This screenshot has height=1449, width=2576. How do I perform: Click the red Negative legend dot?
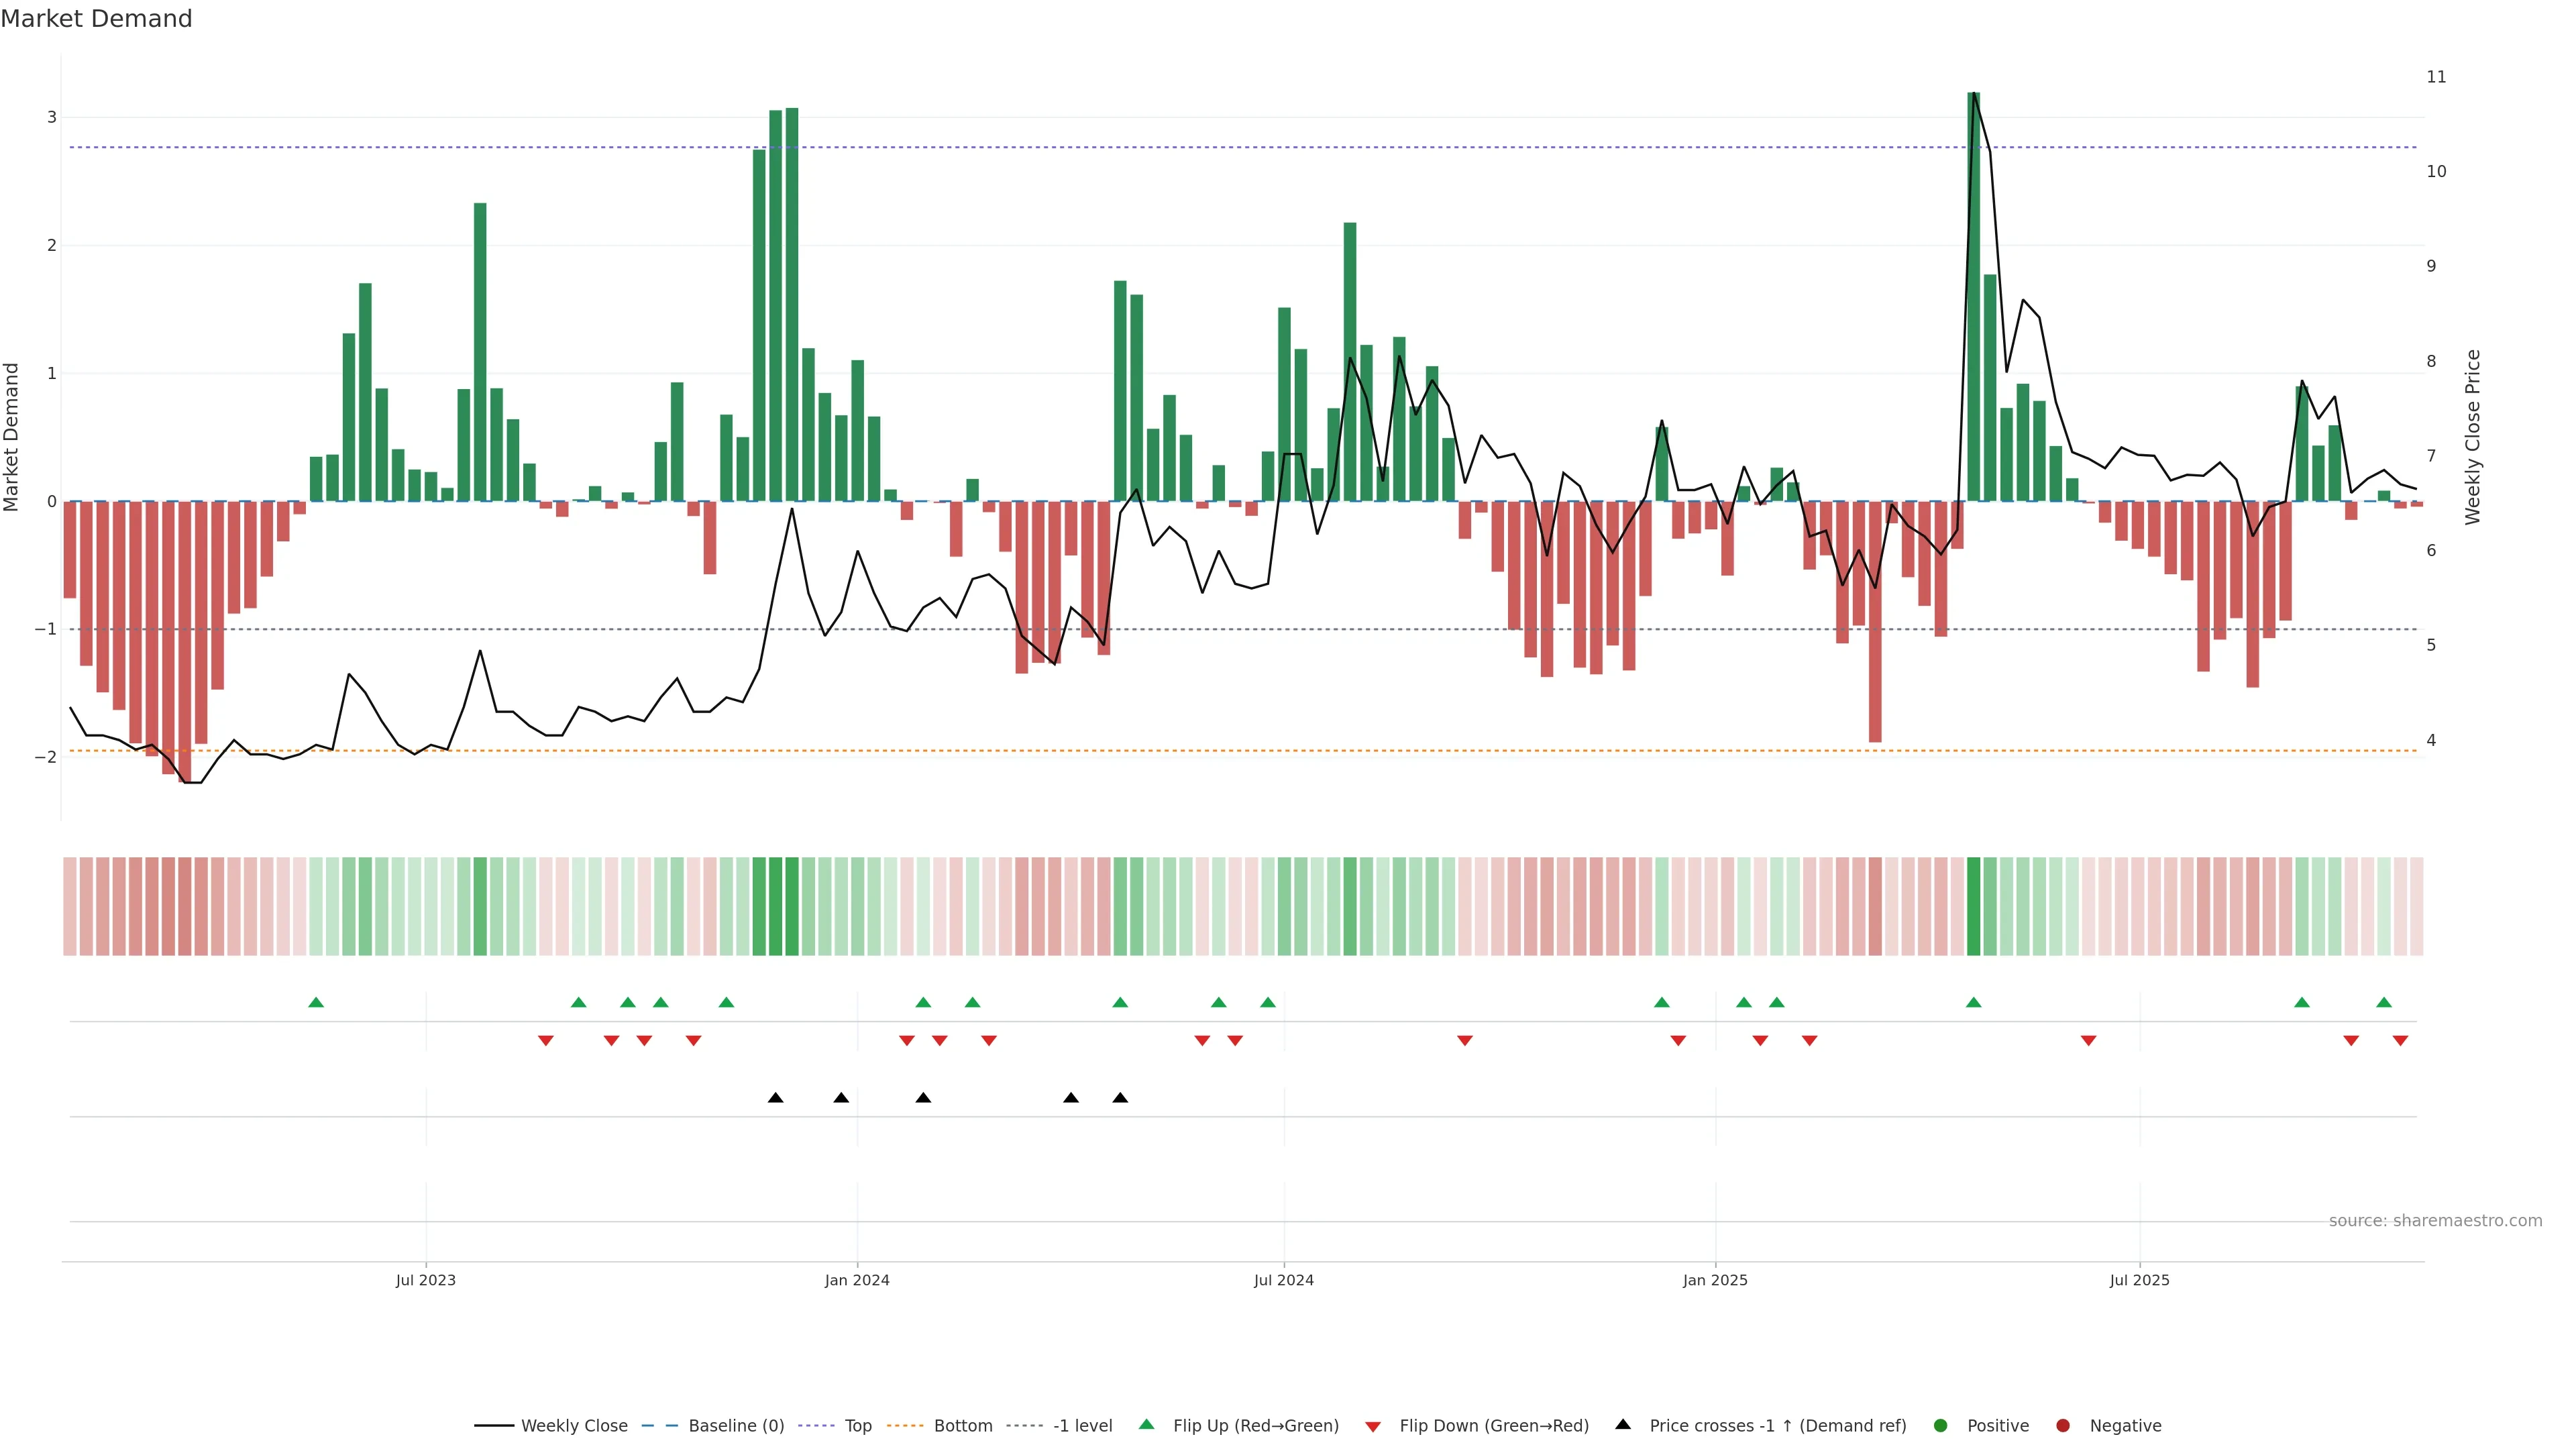2063,1425
